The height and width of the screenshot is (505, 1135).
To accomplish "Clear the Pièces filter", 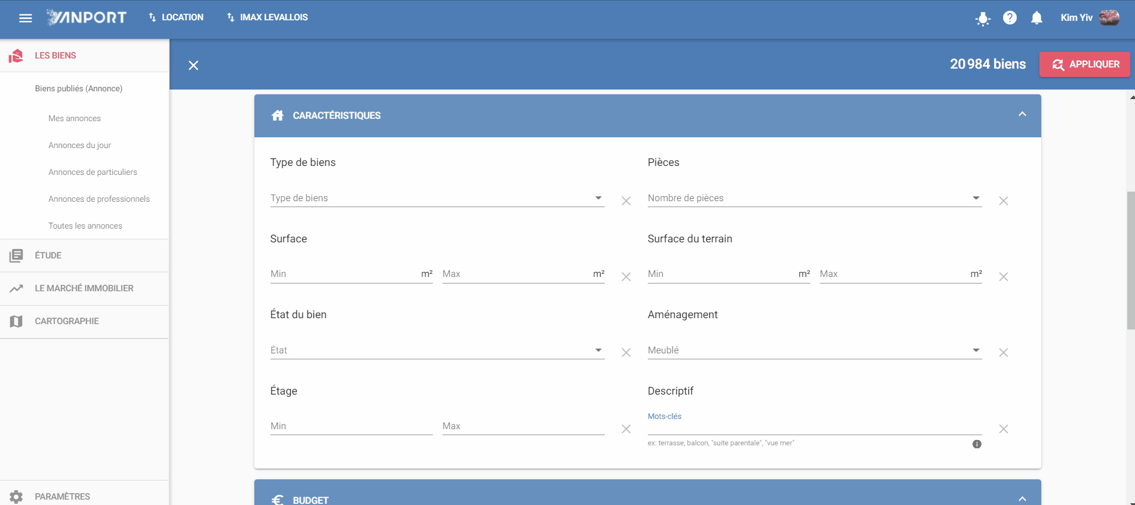I will [x=1004, y=201].
